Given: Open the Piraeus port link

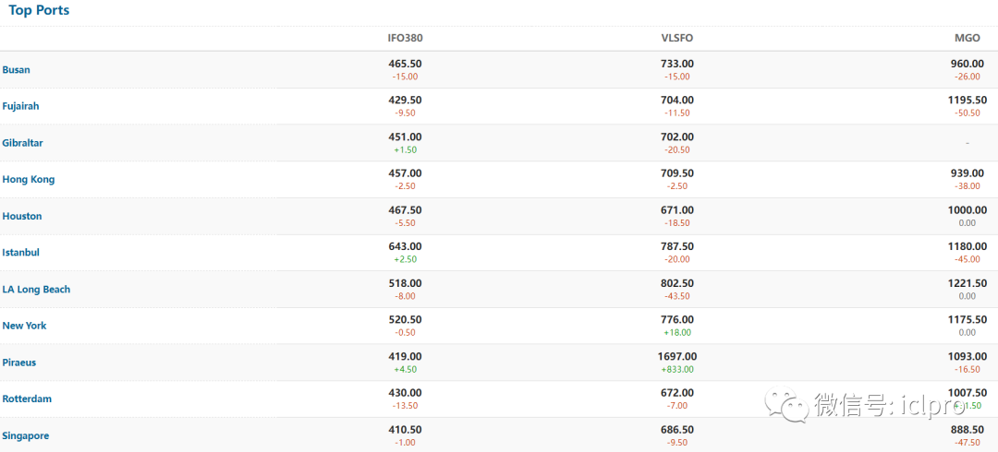Looking at the screenshot, I should (x=19, y=363).
